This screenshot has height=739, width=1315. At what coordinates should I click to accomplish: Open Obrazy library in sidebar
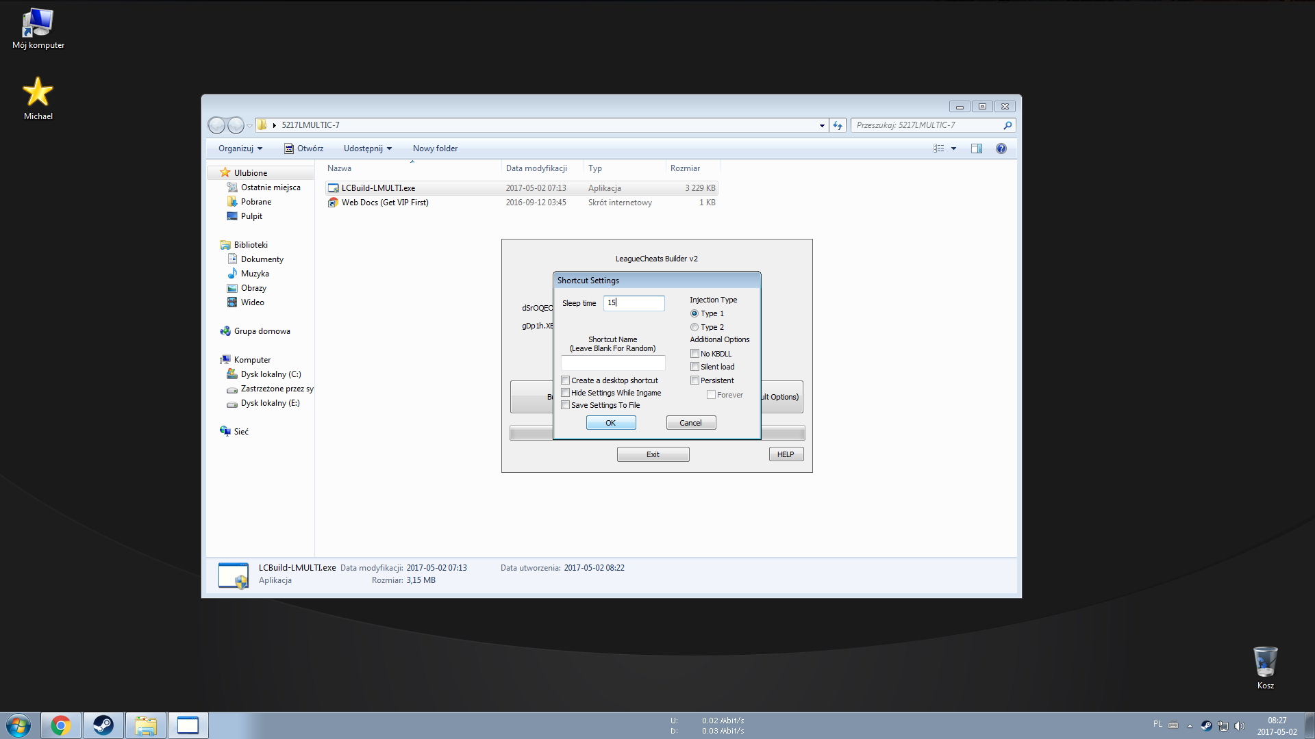coord(253,288)
